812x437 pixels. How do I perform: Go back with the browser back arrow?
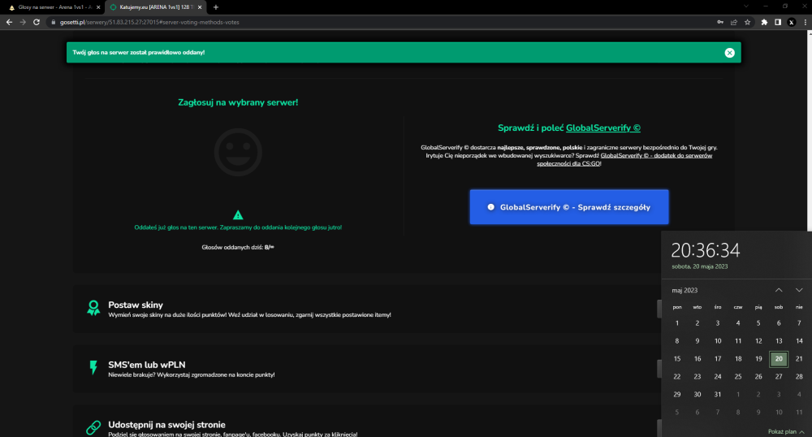coord(9,22)
